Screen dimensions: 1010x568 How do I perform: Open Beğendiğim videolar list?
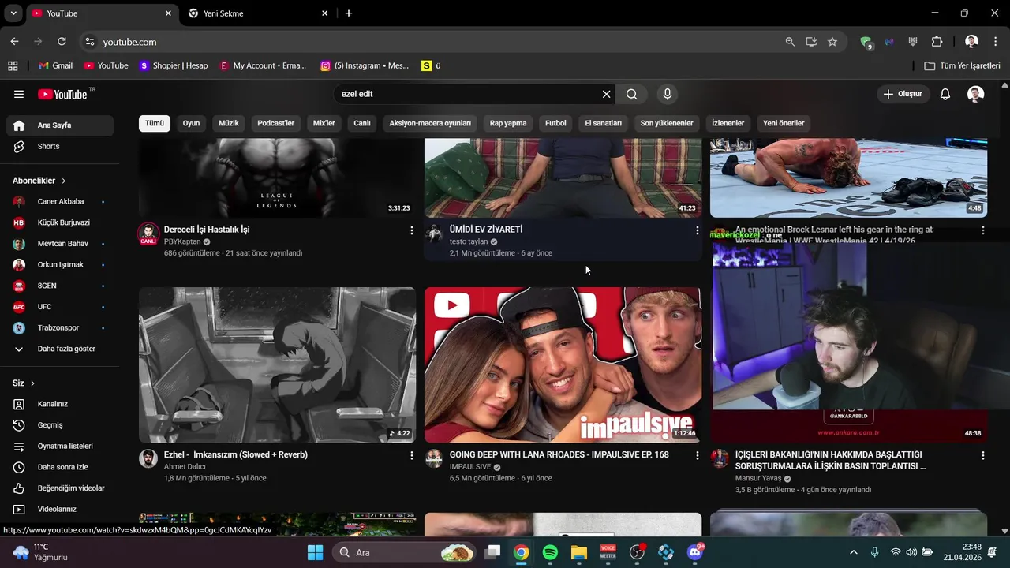60,488
